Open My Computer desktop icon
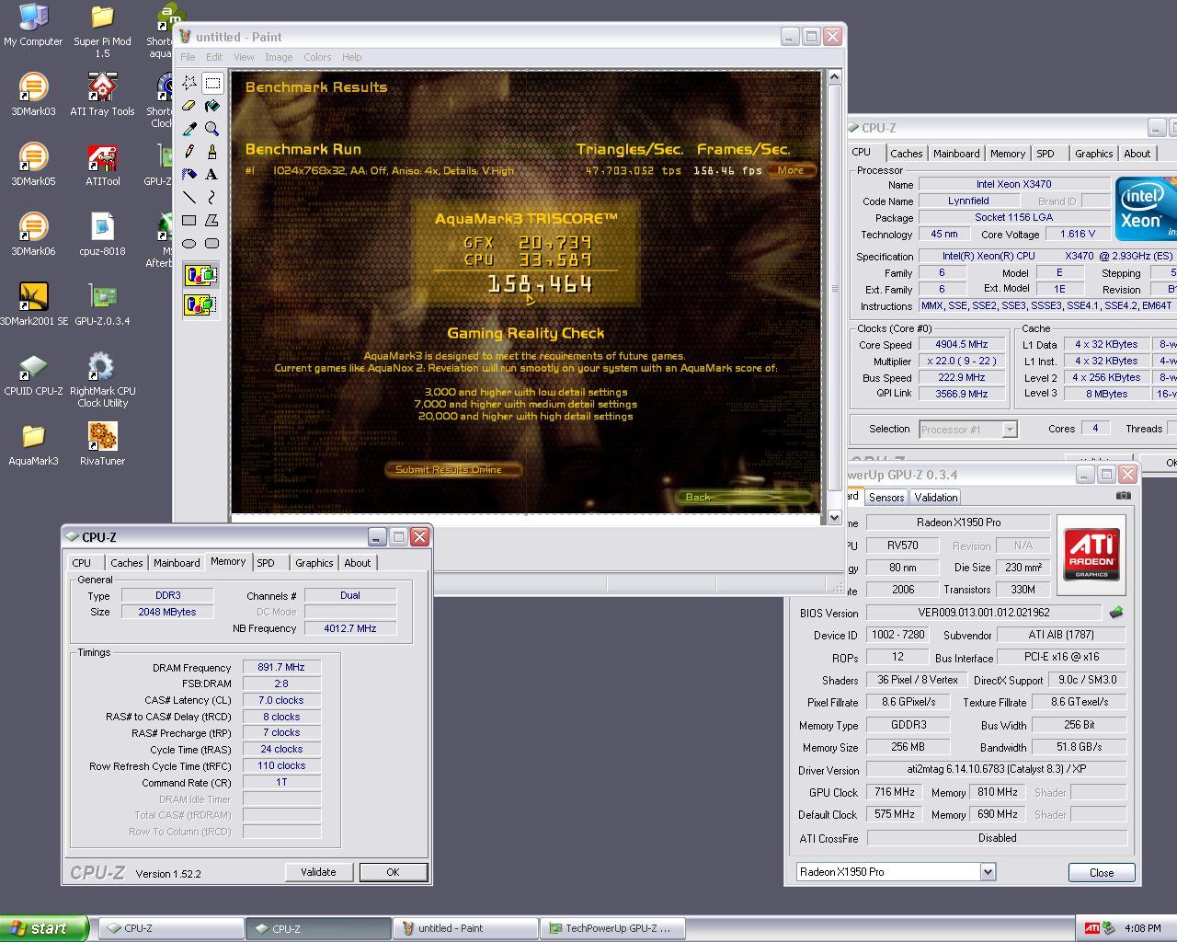The height and width of the screenshot is (942, 1177). click(x=33, y=25)
